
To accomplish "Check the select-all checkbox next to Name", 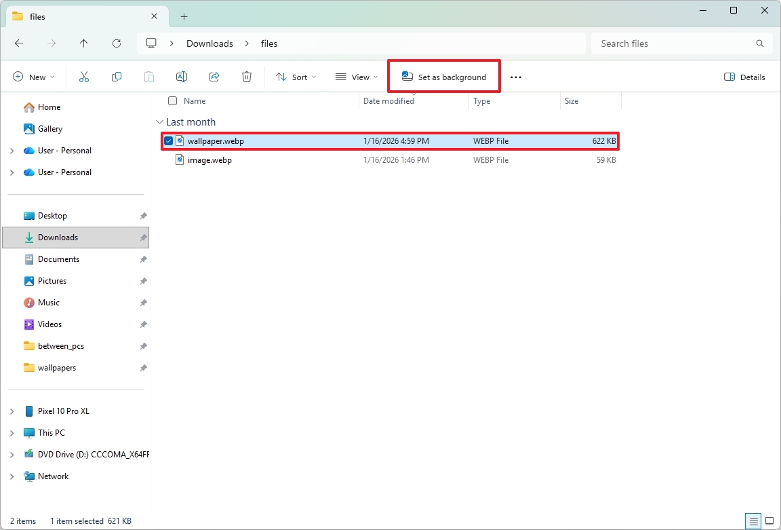I will coord(172,100).
